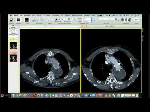This screenshot has width=150, height=112.
Task: Expand the Series popup arrow
Action: coord(29,20)
